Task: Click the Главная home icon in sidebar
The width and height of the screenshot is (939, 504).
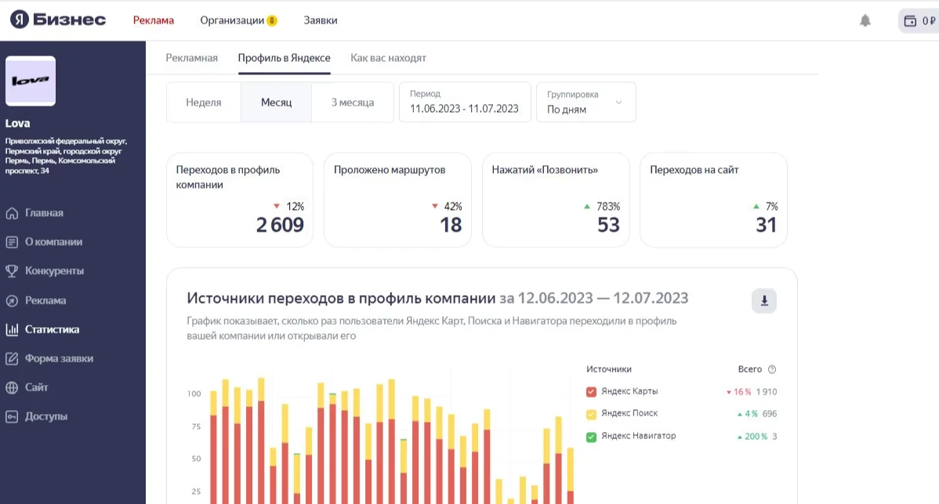Action: 12,214
